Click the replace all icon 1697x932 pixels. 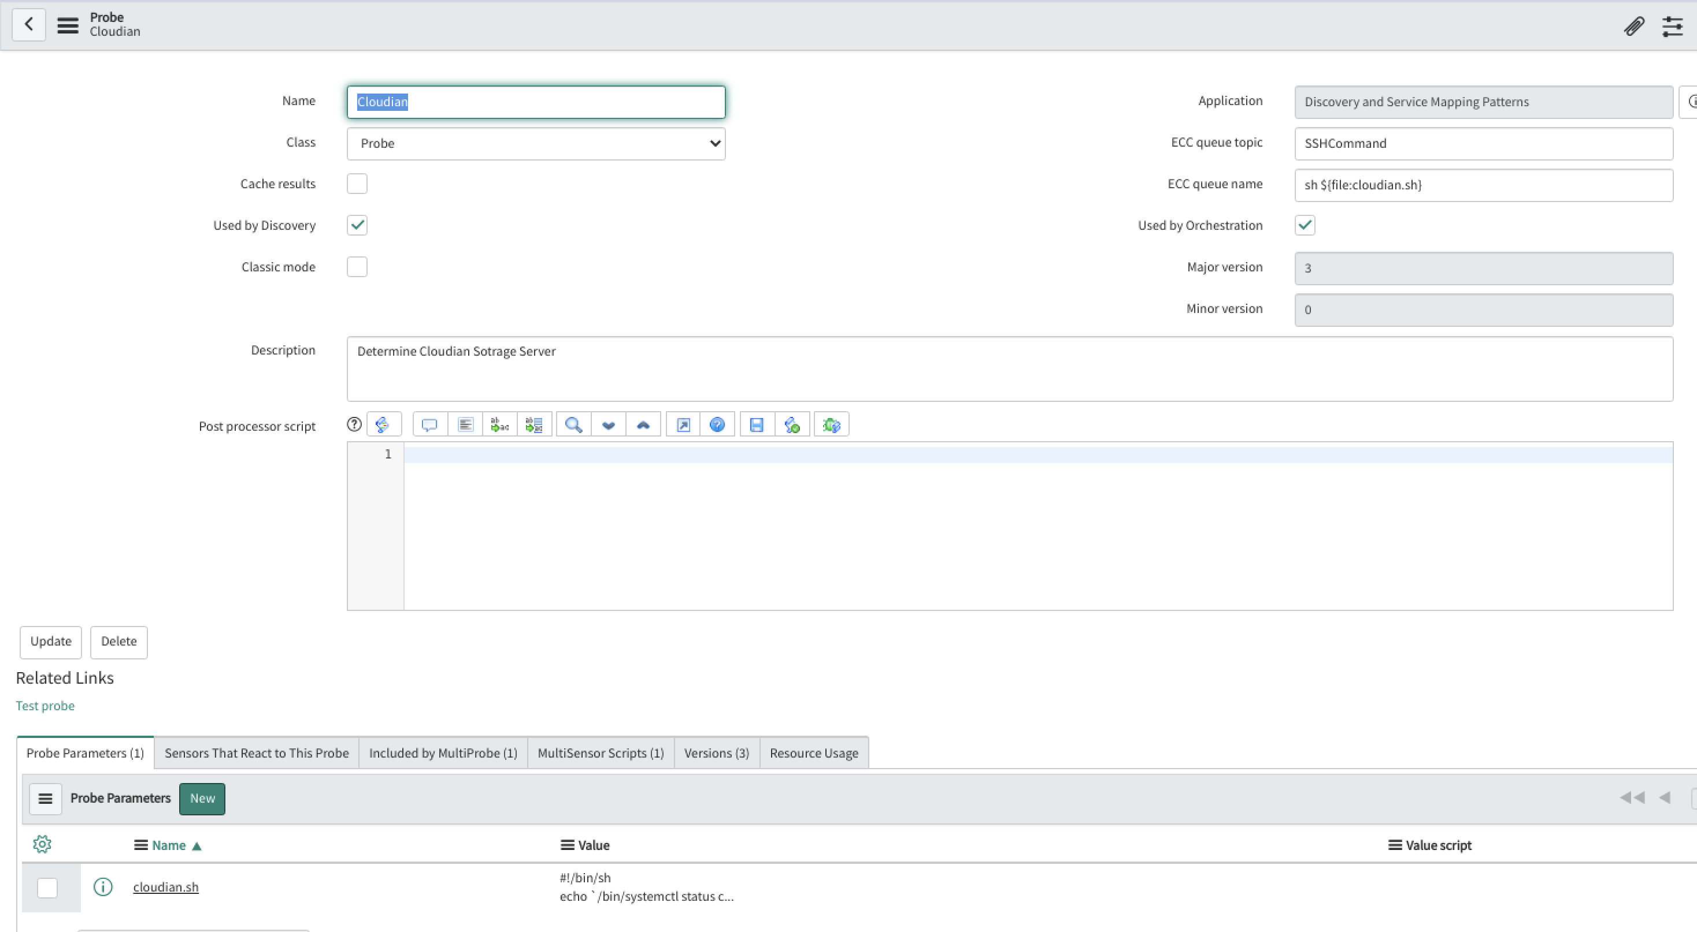pyautogui.click(x=534, y=424)
